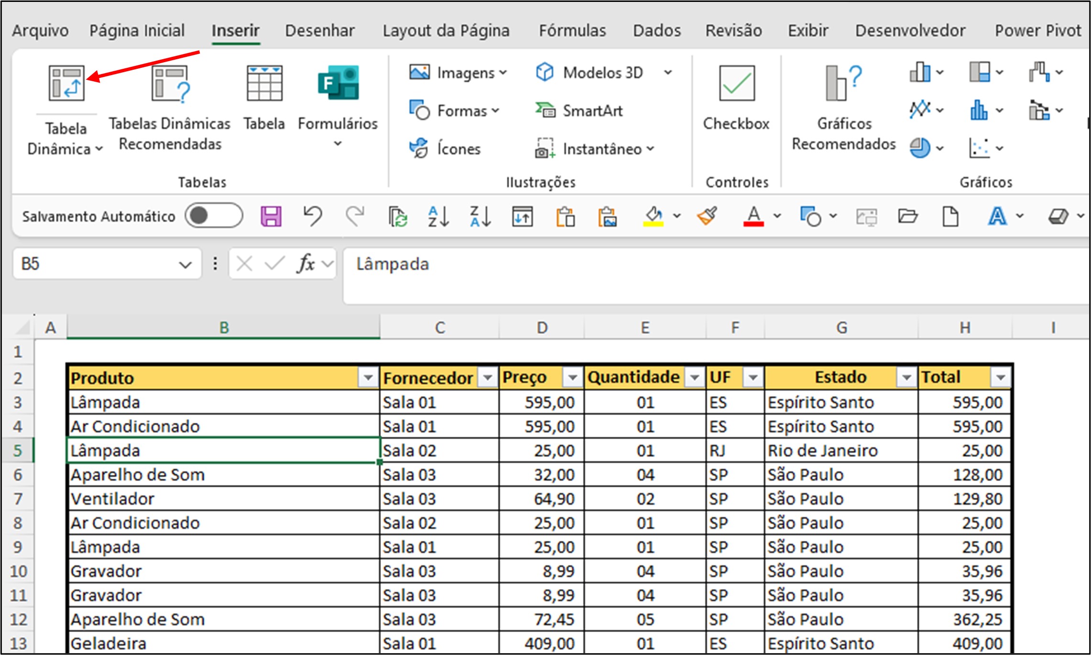
Task: Open the Tabela Dinâmica dropdown arrow
Action: coord(99,149)
